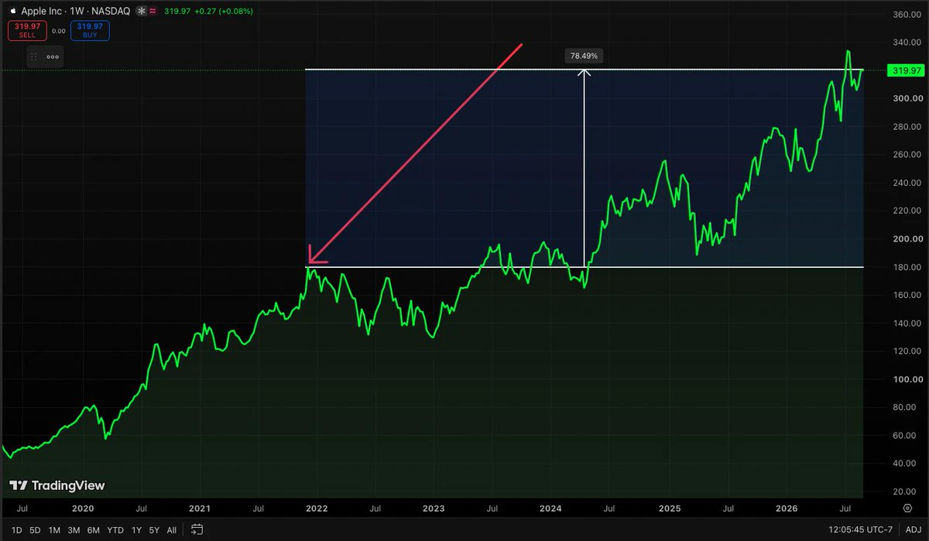Grab the dotted drag handle of the floating toolbar
This screenshot has height=541, width=929.
(34, 56)
